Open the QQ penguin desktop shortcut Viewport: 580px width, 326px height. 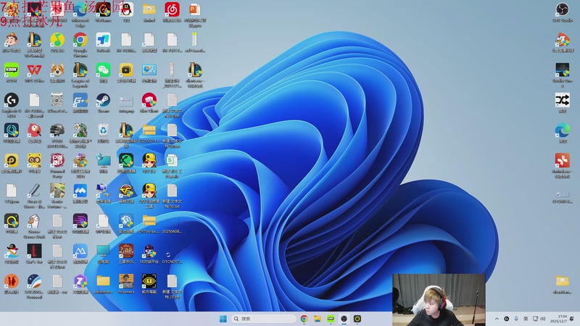[126, 9]
